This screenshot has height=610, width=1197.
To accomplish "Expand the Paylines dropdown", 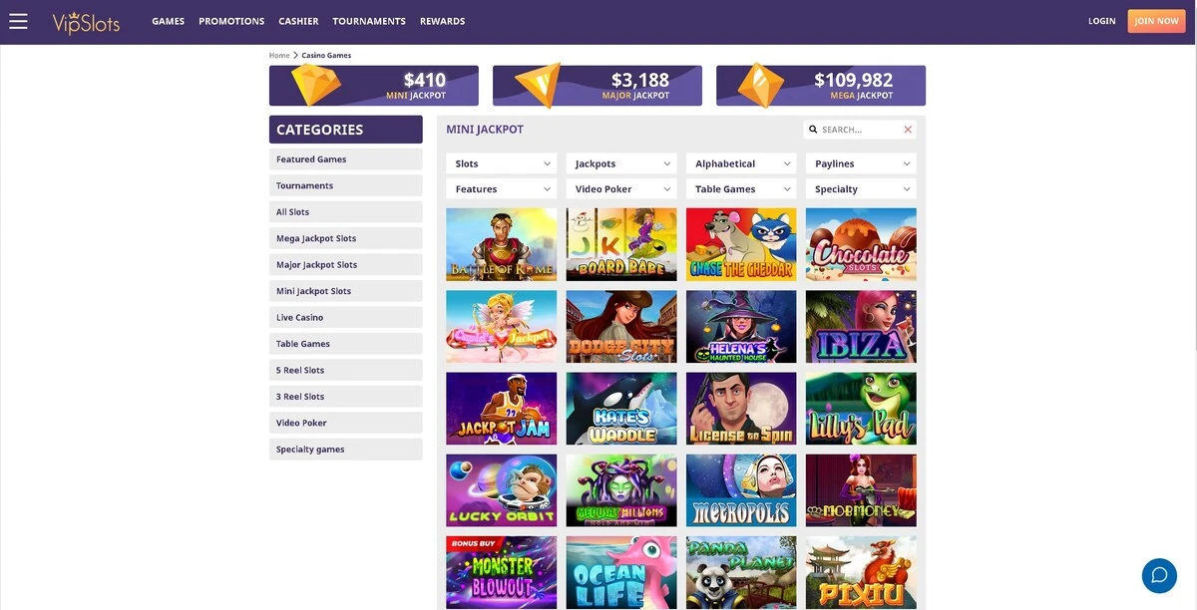I will (861, 163).
